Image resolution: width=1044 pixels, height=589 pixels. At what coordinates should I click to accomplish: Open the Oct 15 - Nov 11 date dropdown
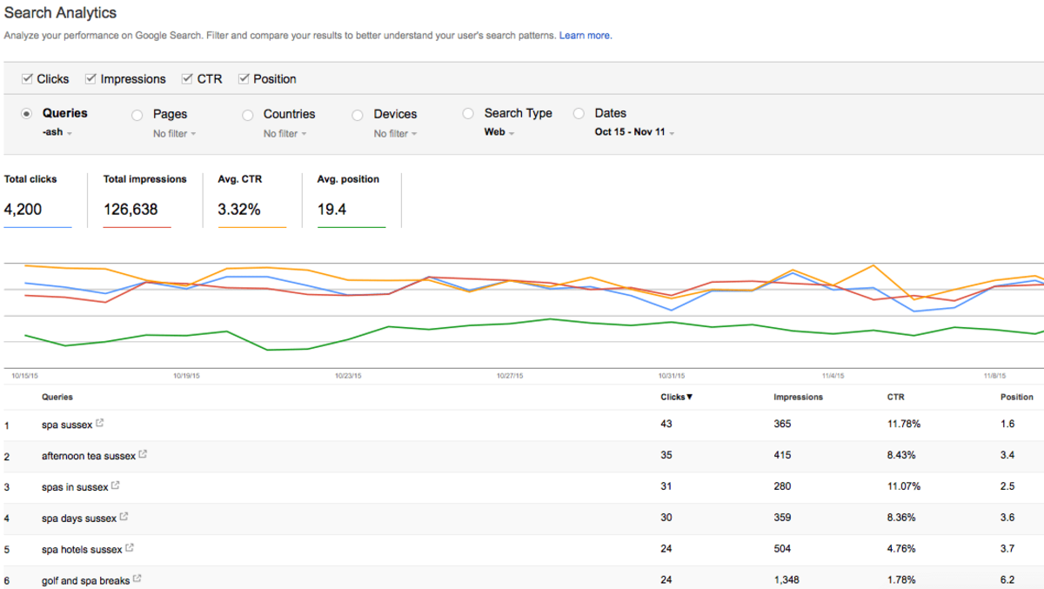coord(635,132)
